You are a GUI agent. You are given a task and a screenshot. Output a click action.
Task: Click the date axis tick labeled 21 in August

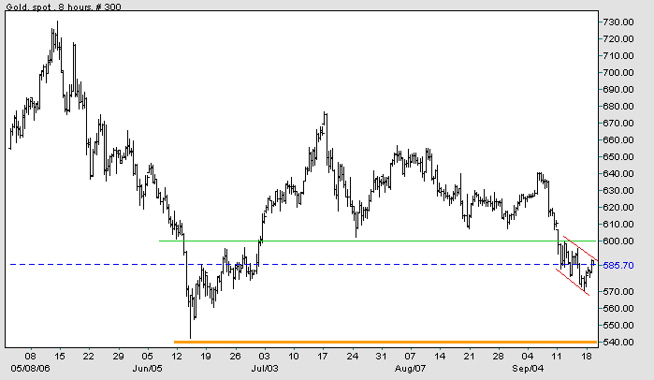pos(470,357)
